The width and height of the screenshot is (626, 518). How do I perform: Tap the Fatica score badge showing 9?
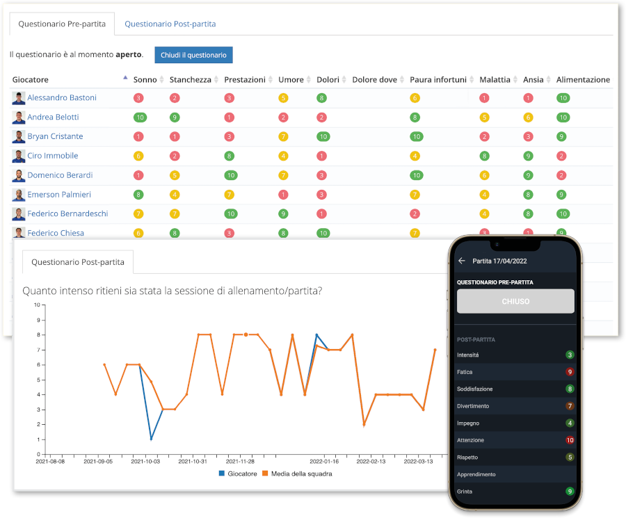[x=570, y=372]
